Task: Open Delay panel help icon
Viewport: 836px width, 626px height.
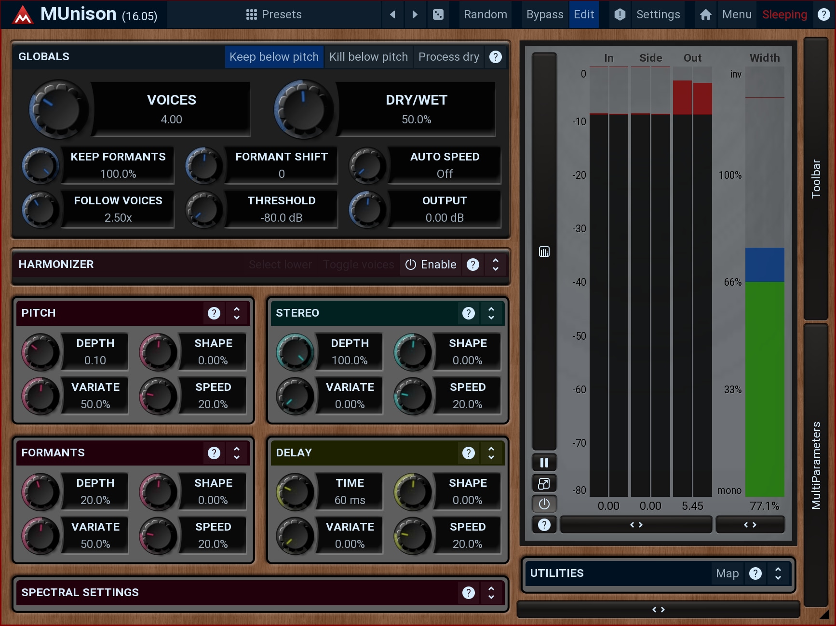Action: point(469,453)
